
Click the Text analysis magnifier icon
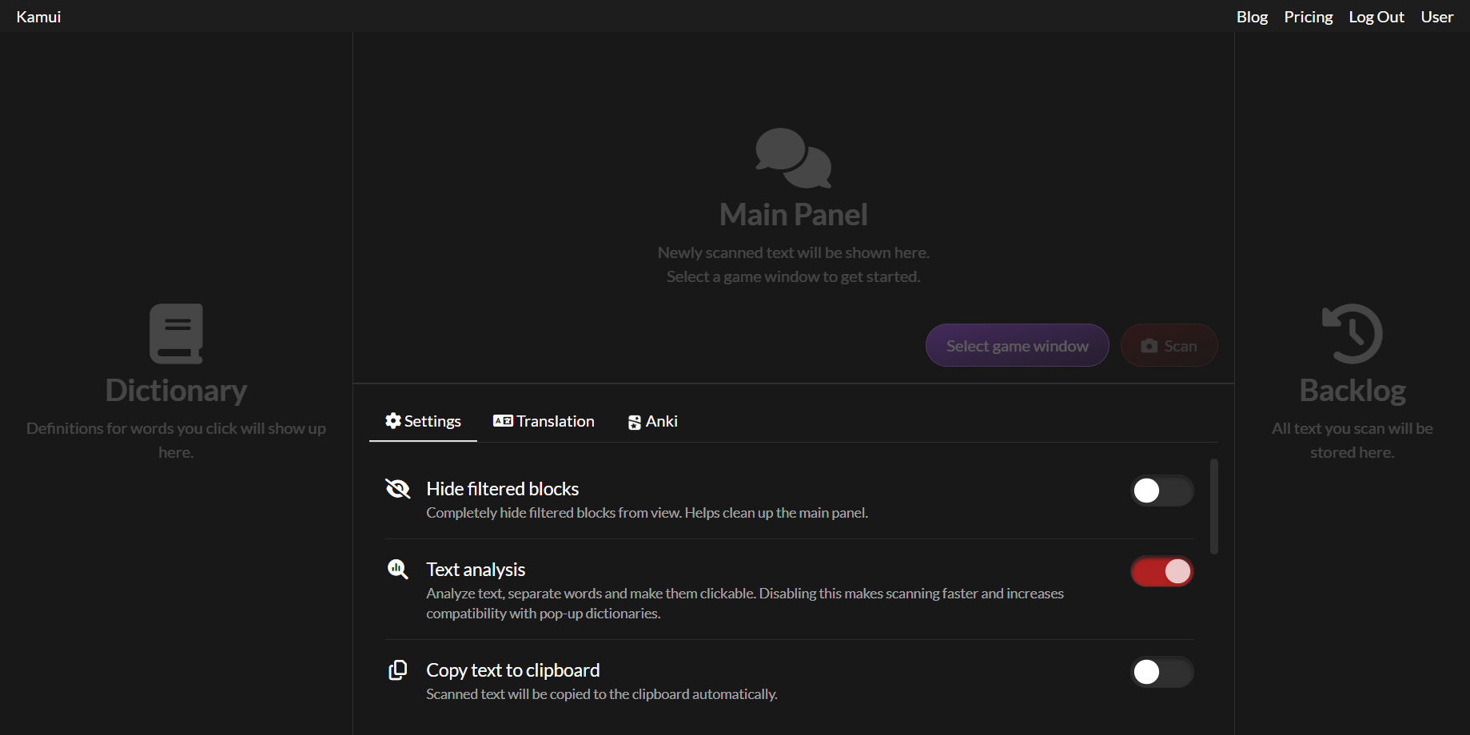[x=397, y=569]
